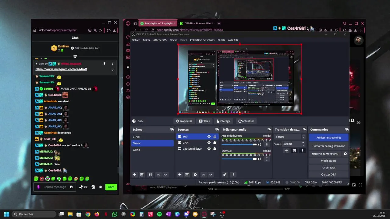Image resolution: width=390 pixels, height=219 pixels.
Task: Open Chrome from Windows taskbar
Action: pos(88,214)
